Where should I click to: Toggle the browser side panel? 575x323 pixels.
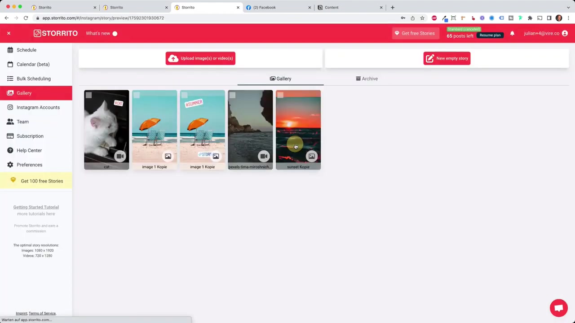(x=549, y=18)
